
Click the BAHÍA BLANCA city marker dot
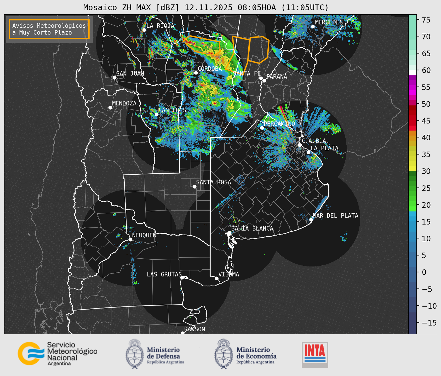coord(229,233)
